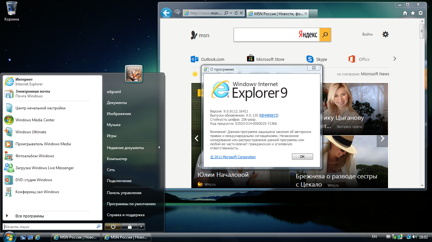Close the MSN Россия browser tab
Viewport: 432px width, 242px height.
point(306,14)
